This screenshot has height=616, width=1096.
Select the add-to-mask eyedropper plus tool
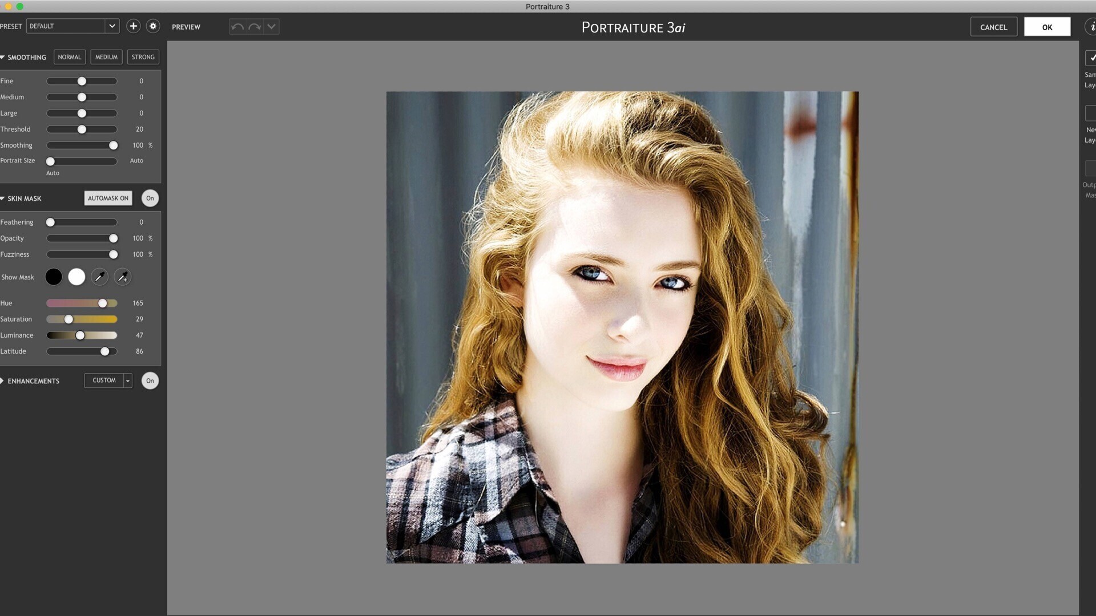point(122,277)
